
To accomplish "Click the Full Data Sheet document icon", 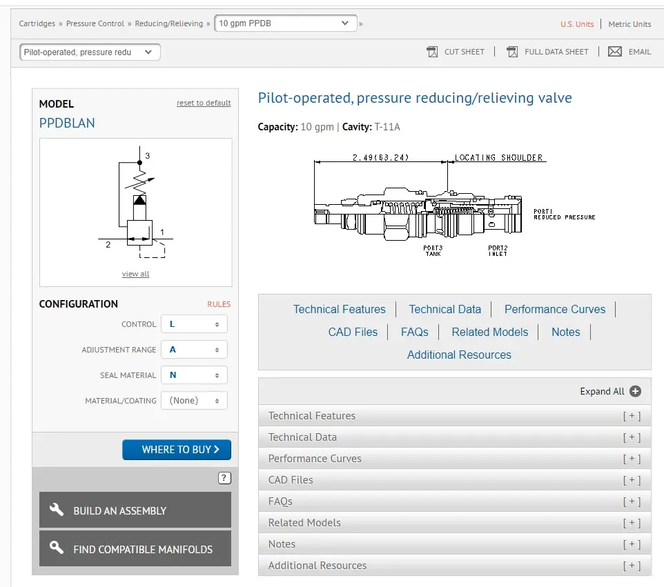I will 512,52.
